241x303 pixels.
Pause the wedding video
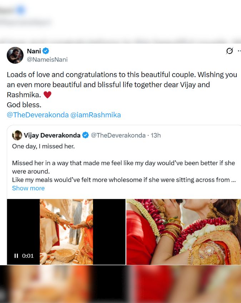[x=16, y=255]
